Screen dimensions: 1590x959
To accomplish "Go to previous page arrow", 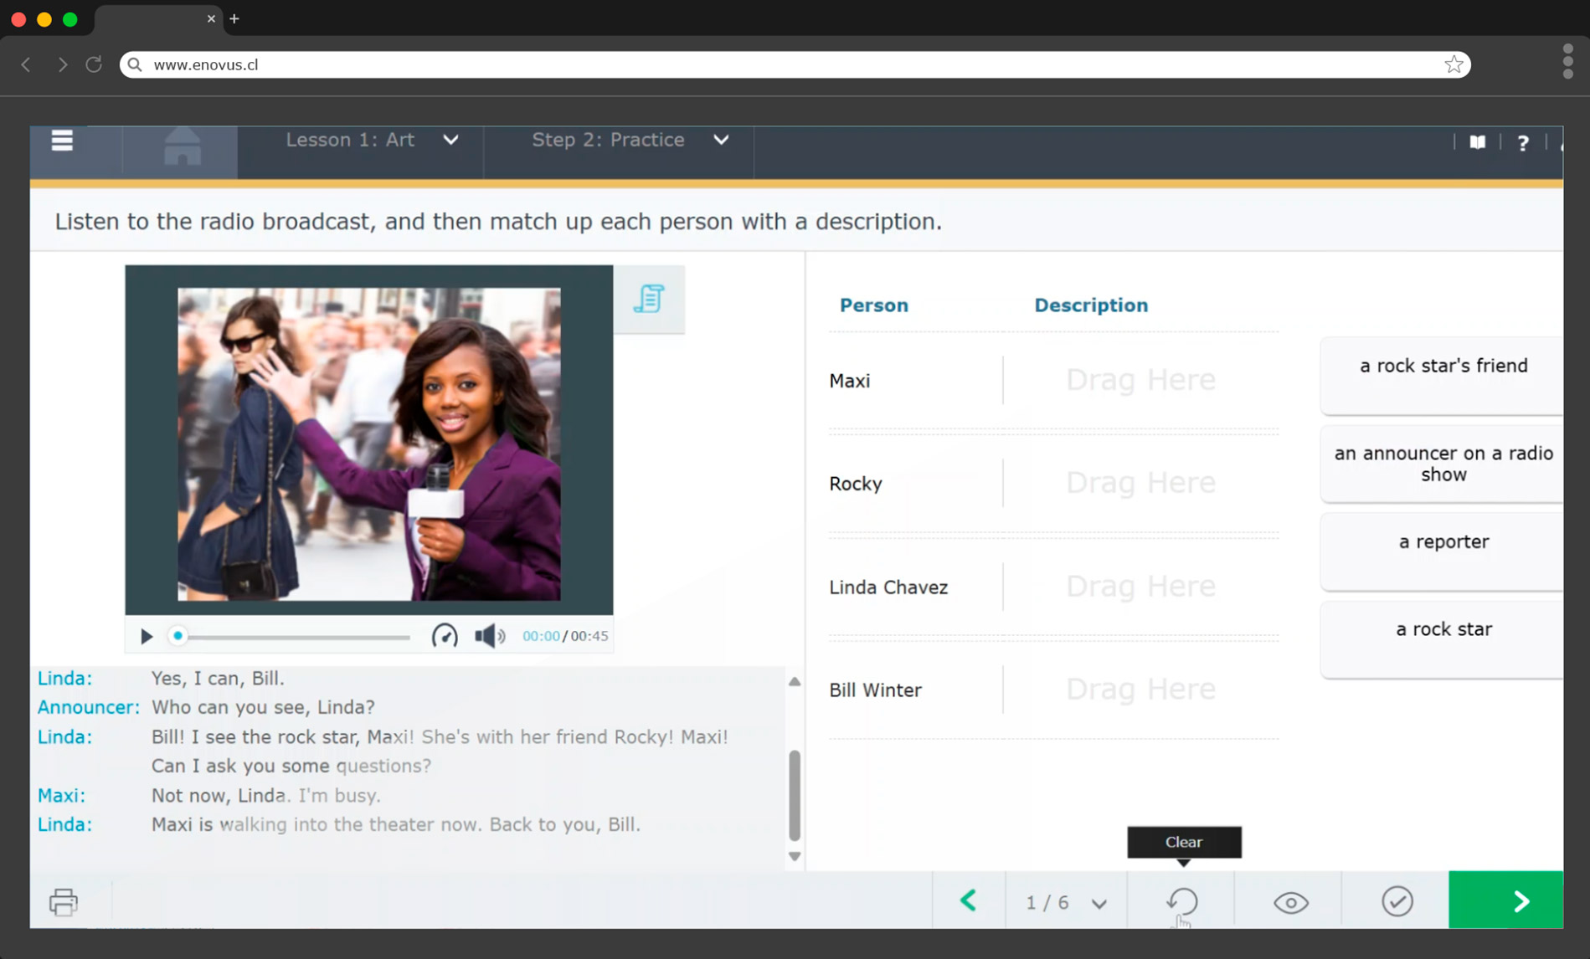I will tap(969, 900).
